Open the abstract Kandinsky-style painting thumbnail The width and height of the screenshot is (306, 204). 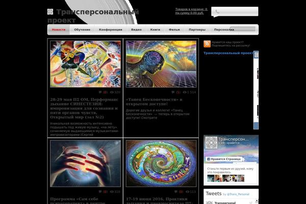point(85,64)
